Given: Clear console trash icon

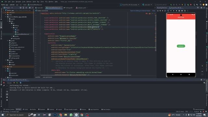Looking at the screenshot, I should (7, 100).
